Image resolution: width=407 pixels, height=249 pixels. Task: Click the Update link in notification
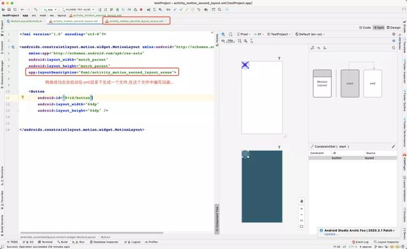point(331,234)
